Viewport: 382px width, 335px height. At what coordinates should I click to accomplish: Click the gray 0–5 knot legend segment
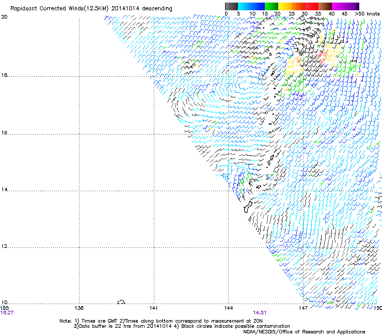click(231, 6)
